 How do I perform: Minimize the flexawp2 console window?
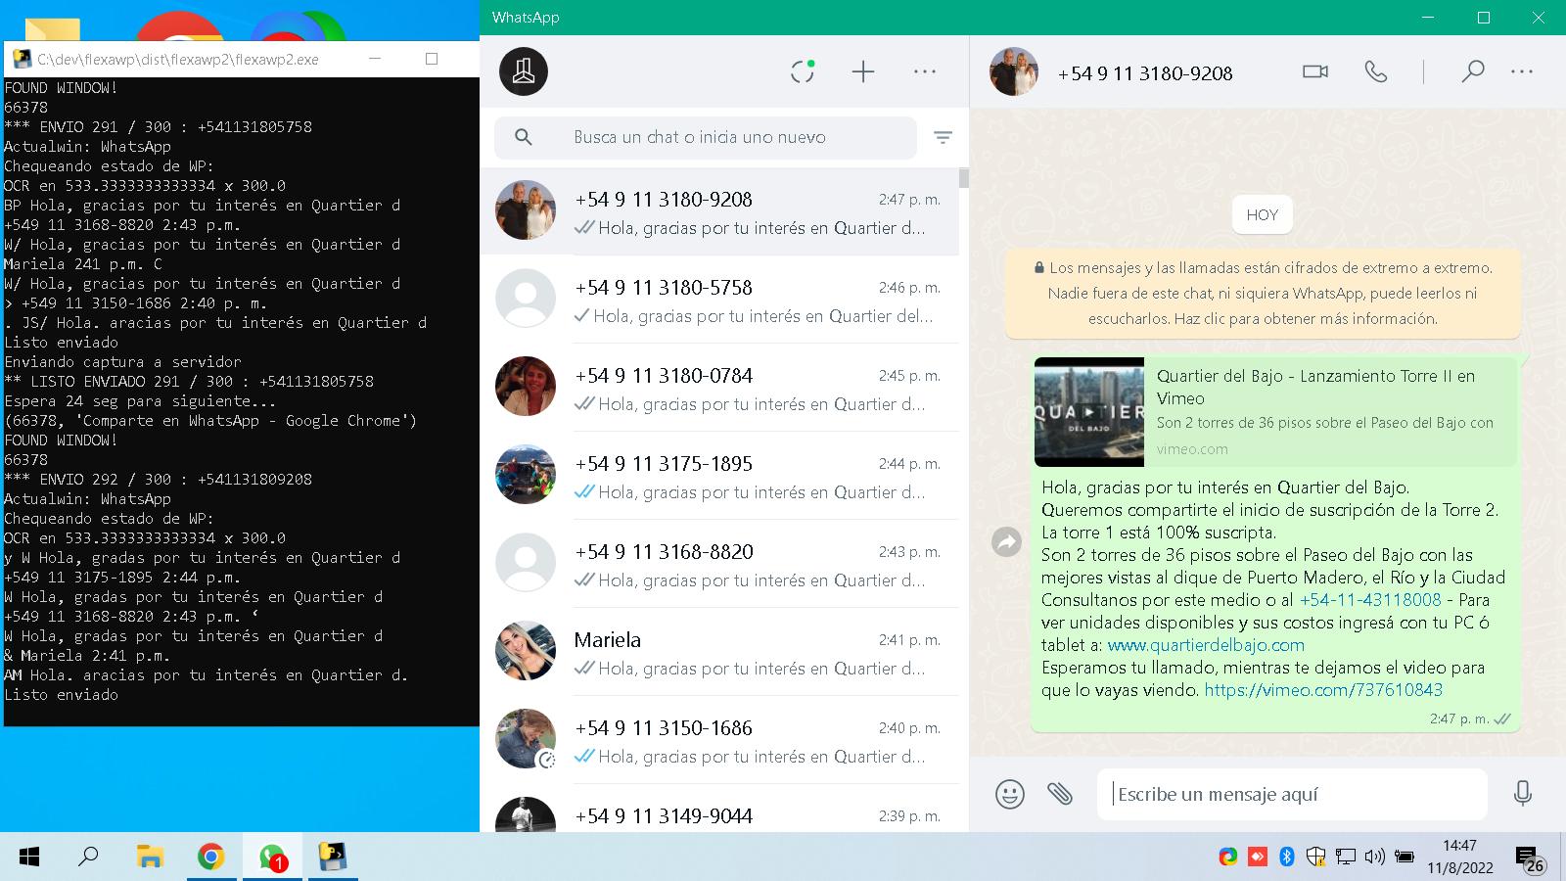pyautogui.click(x=375, y=59)
